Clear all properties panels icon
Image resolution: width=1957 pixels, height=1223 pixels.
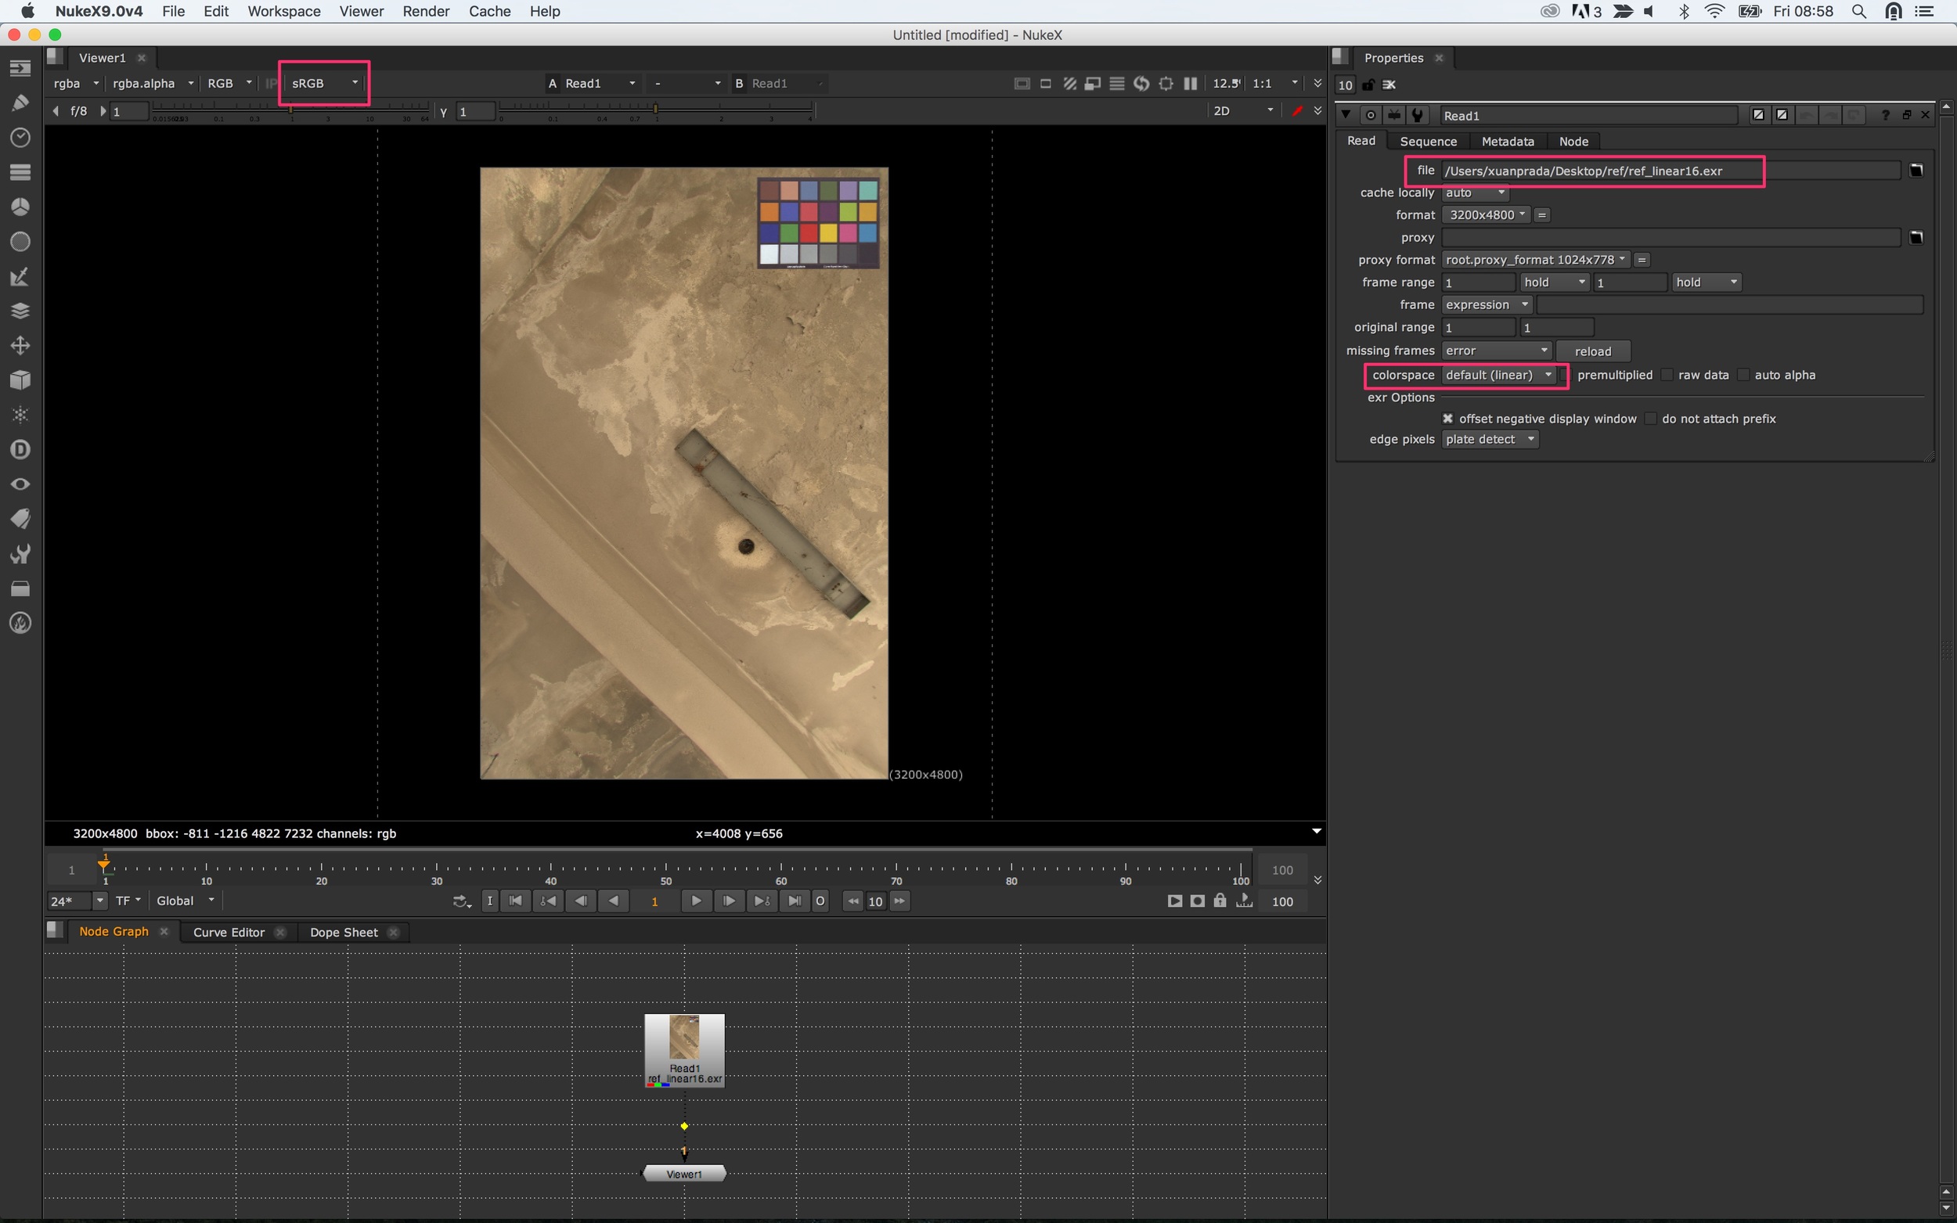coord(1389,85)
